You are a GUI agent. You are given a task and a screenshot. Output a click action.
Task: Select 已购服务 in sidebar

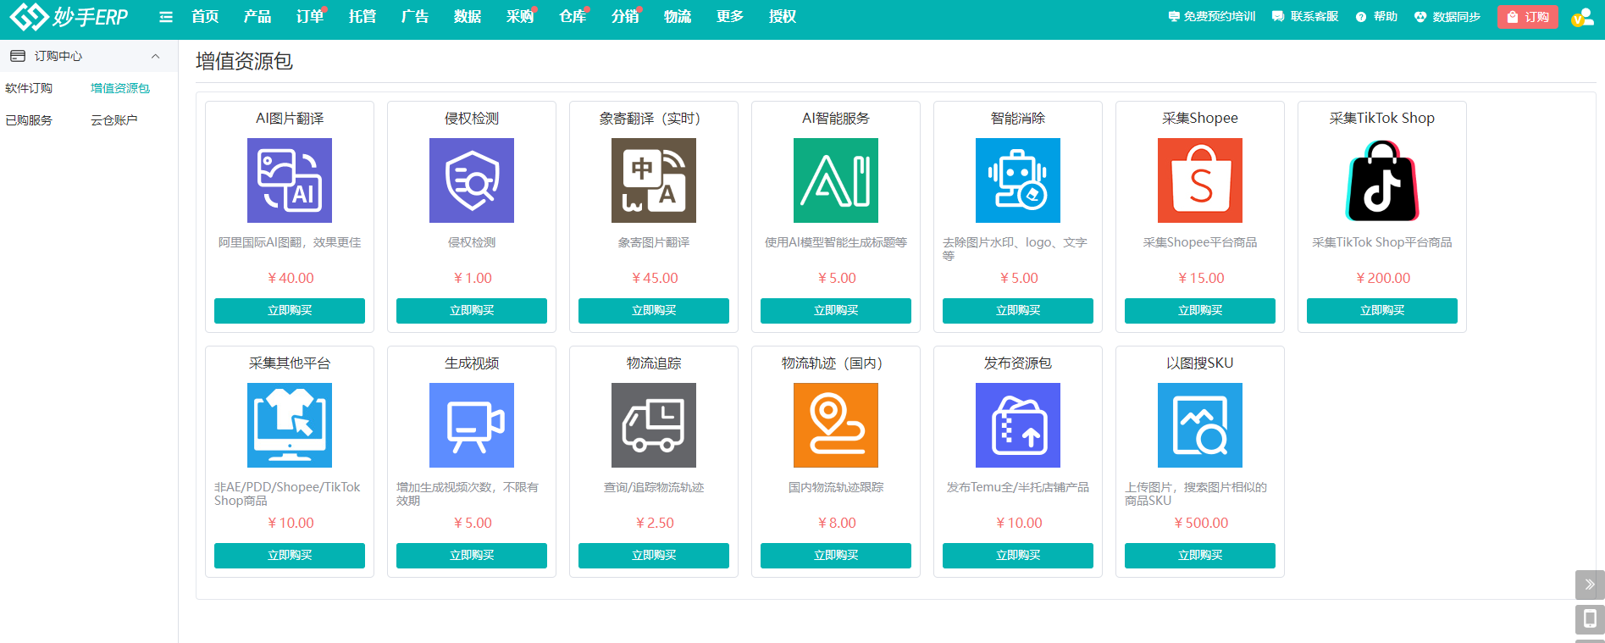click(x=29, y=120)
